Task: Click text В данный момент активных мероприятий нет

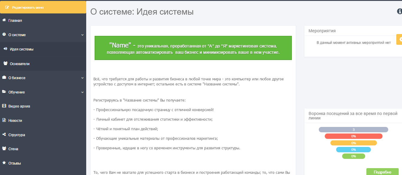Action: 354,43
